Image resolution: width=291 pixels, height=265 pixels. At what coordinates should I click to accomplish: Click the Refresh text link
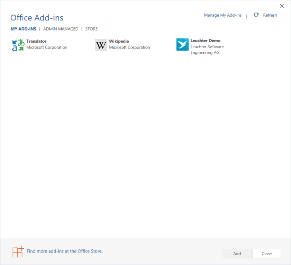pyautogui.click(x=270, y=15)
